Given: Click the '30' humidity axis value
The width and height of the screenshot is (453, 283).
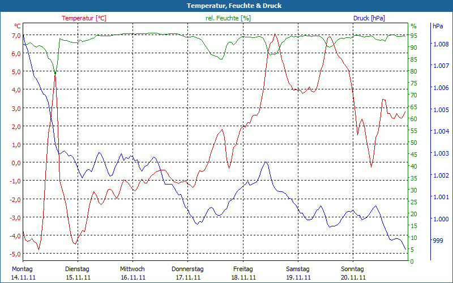Looking at the screenshot, I should pyautogui.click(x=413, y=190).
